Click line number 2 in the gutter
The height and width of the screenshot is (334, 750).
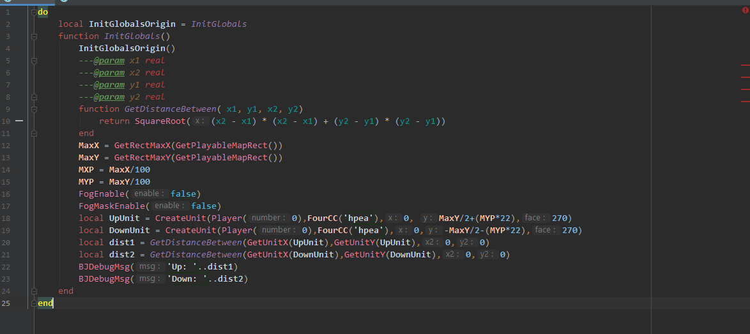coord(8,24)
